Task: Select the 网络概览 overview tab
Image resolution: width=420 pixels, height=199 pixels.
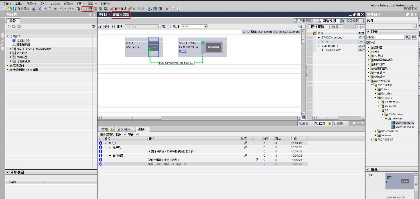Action: 318,27
